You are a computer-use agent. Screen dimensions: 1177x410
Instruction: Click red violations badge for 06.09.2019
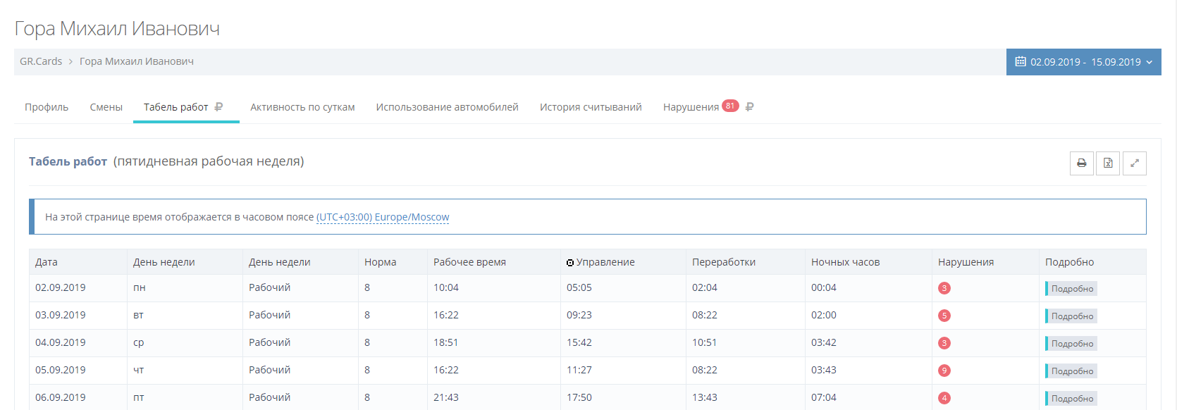coord(944,398)
